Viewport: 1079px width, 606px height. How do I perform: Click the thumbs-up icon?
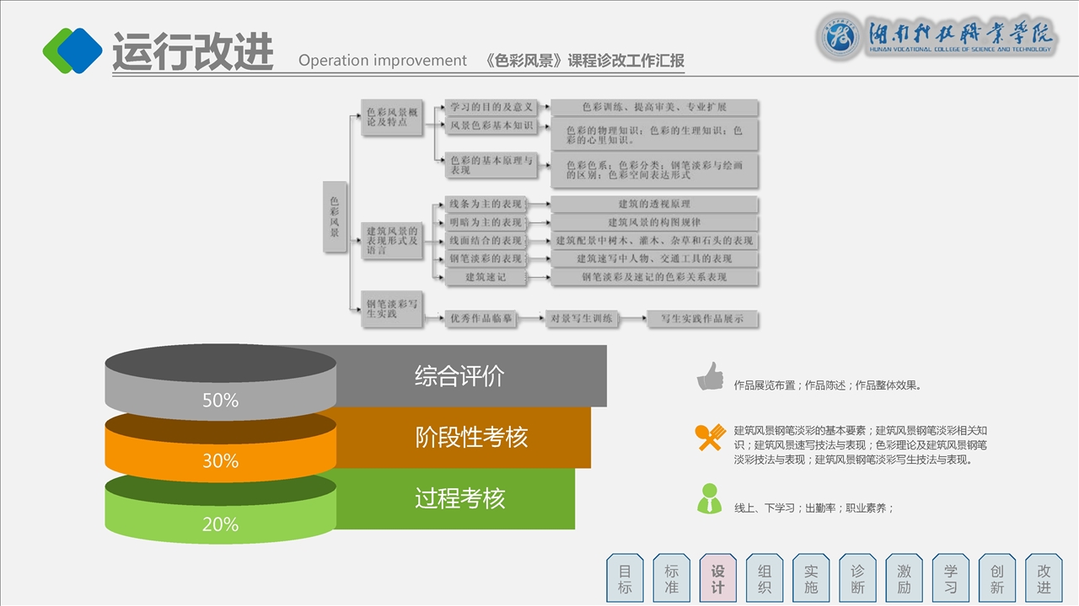710,376
